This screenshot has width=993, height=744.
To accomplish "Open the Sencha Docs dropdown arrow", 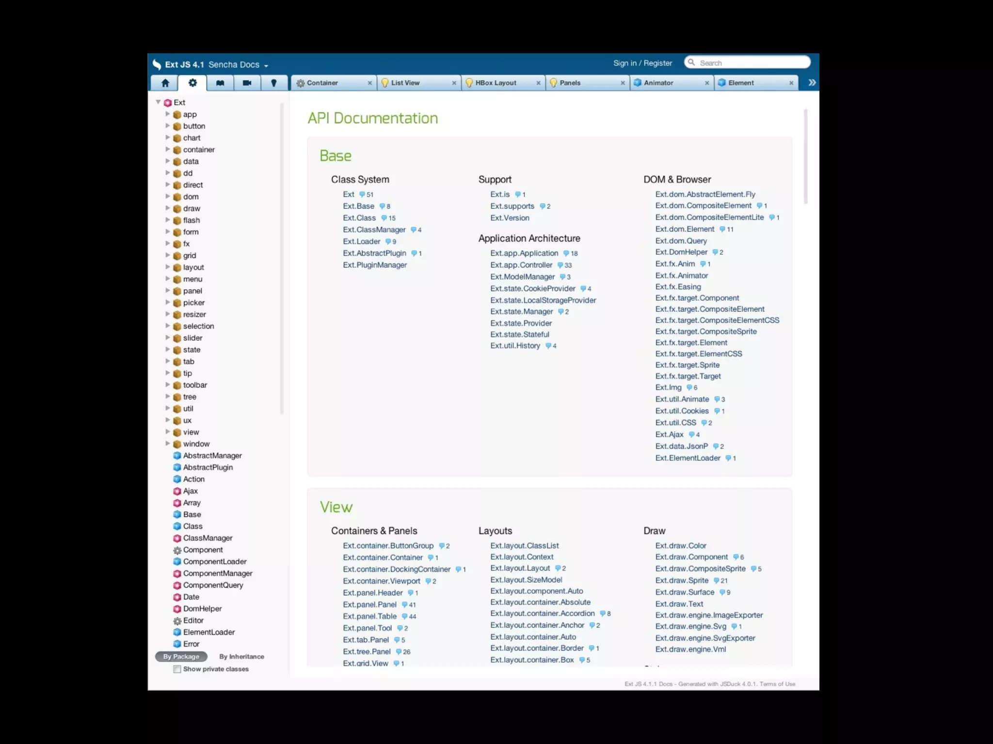I will point(266,65).
